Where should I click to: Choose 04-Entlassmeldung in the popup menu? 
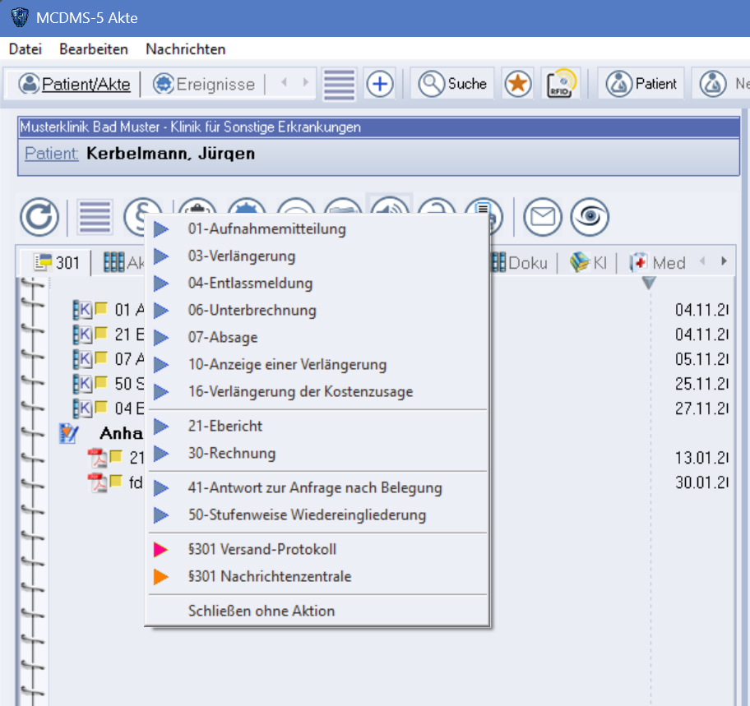coord(250,284)
